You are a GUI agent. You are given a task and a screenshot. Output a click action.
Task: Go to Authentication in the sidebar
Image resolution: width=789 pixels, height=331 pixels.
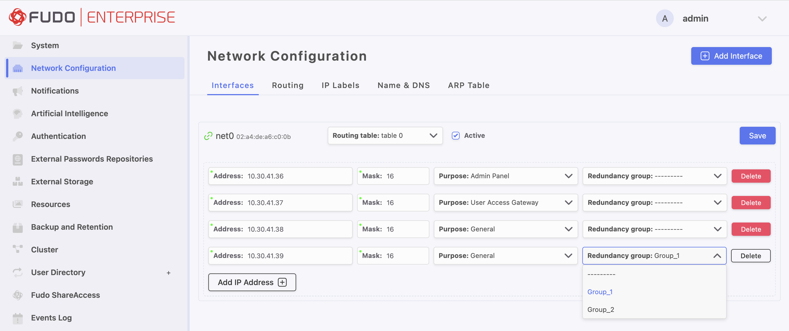point(95,136)
